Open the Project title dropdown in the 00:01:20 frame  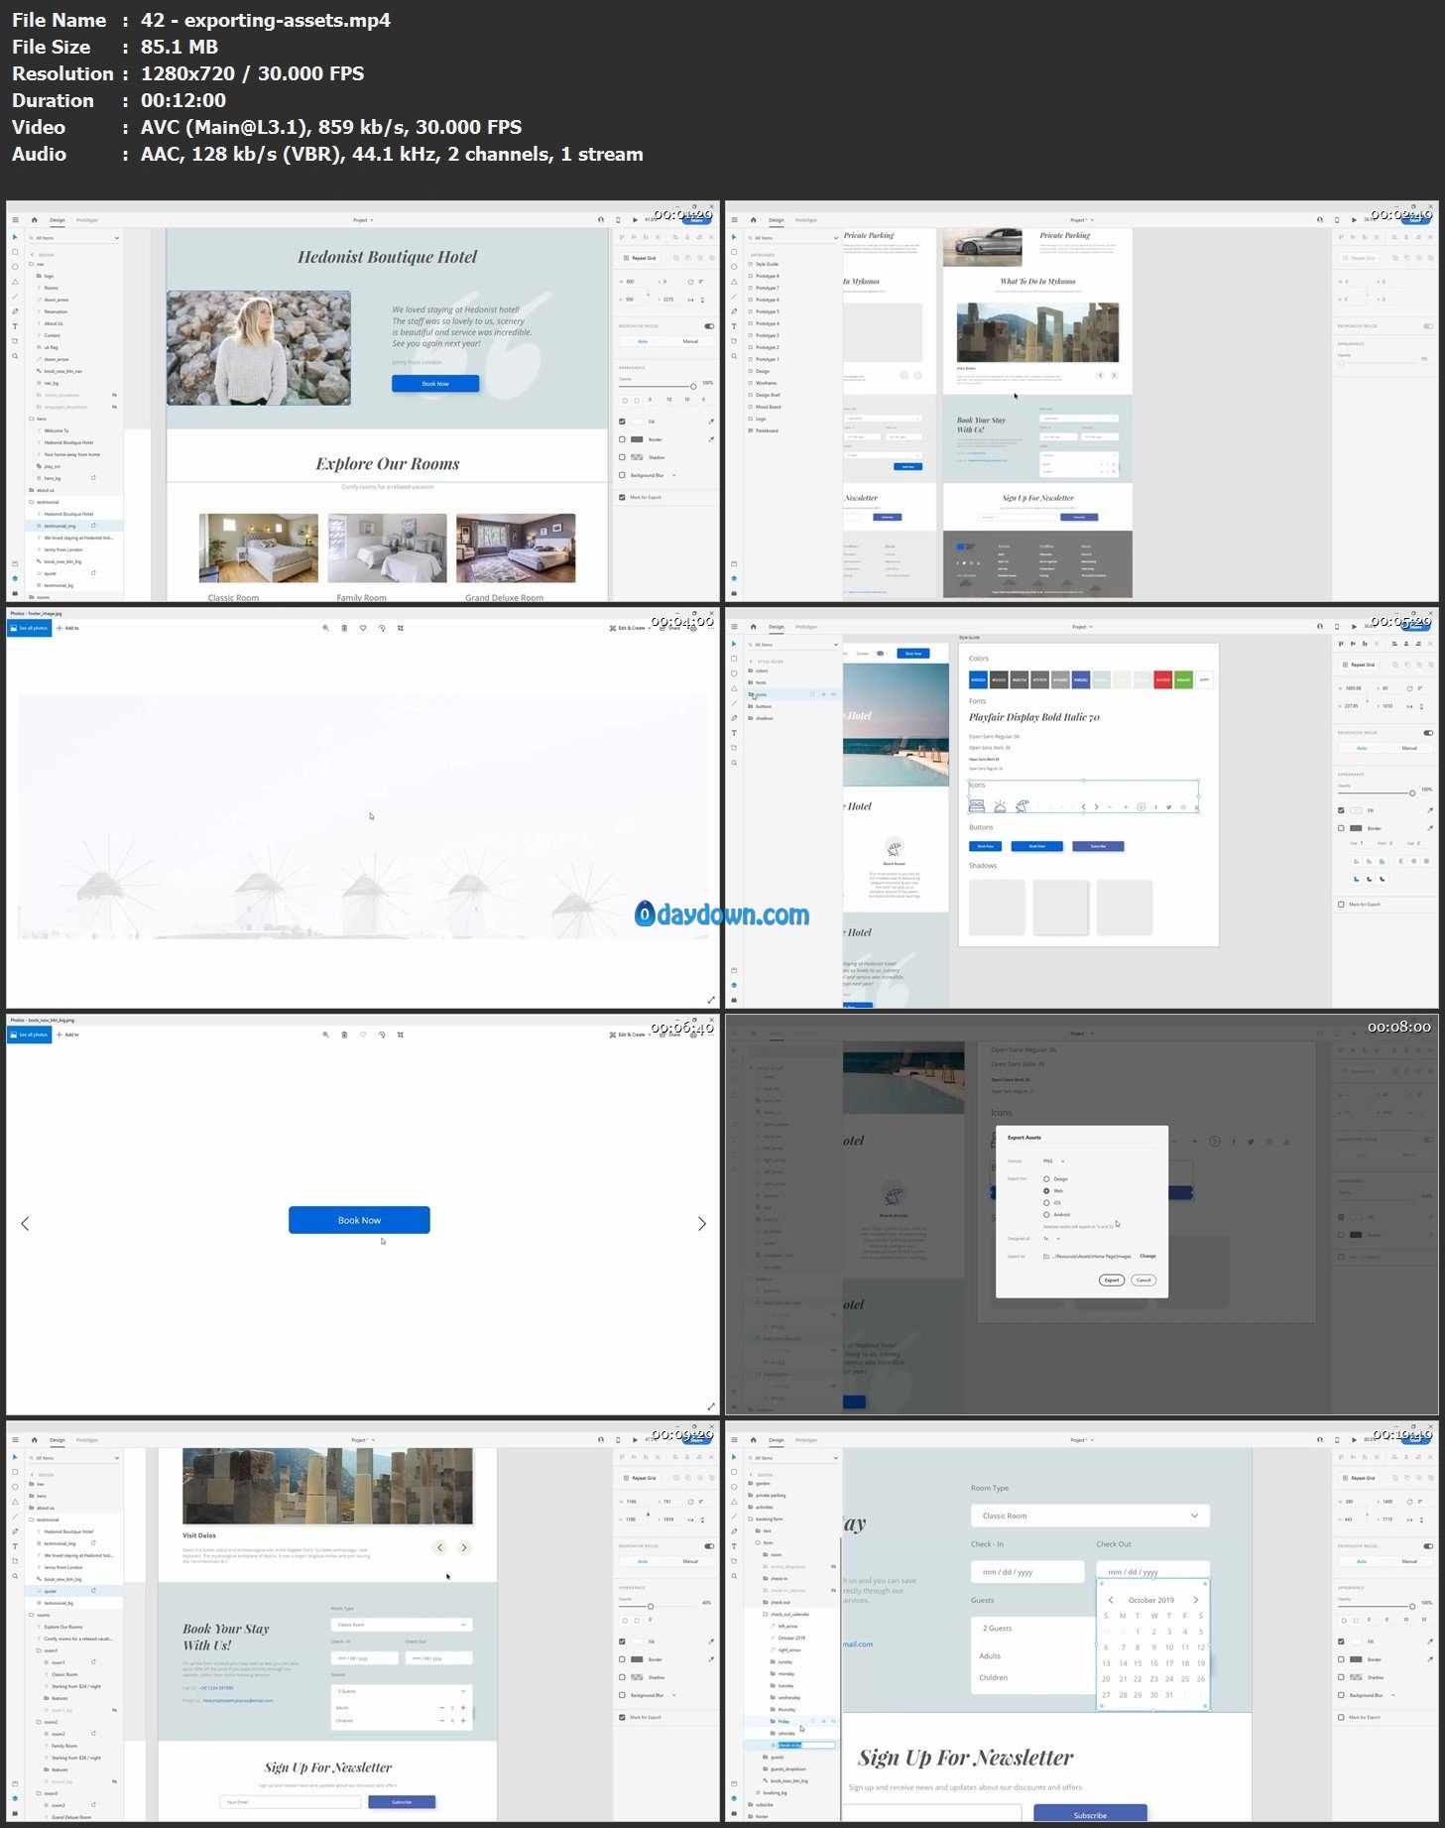point(362,220)
